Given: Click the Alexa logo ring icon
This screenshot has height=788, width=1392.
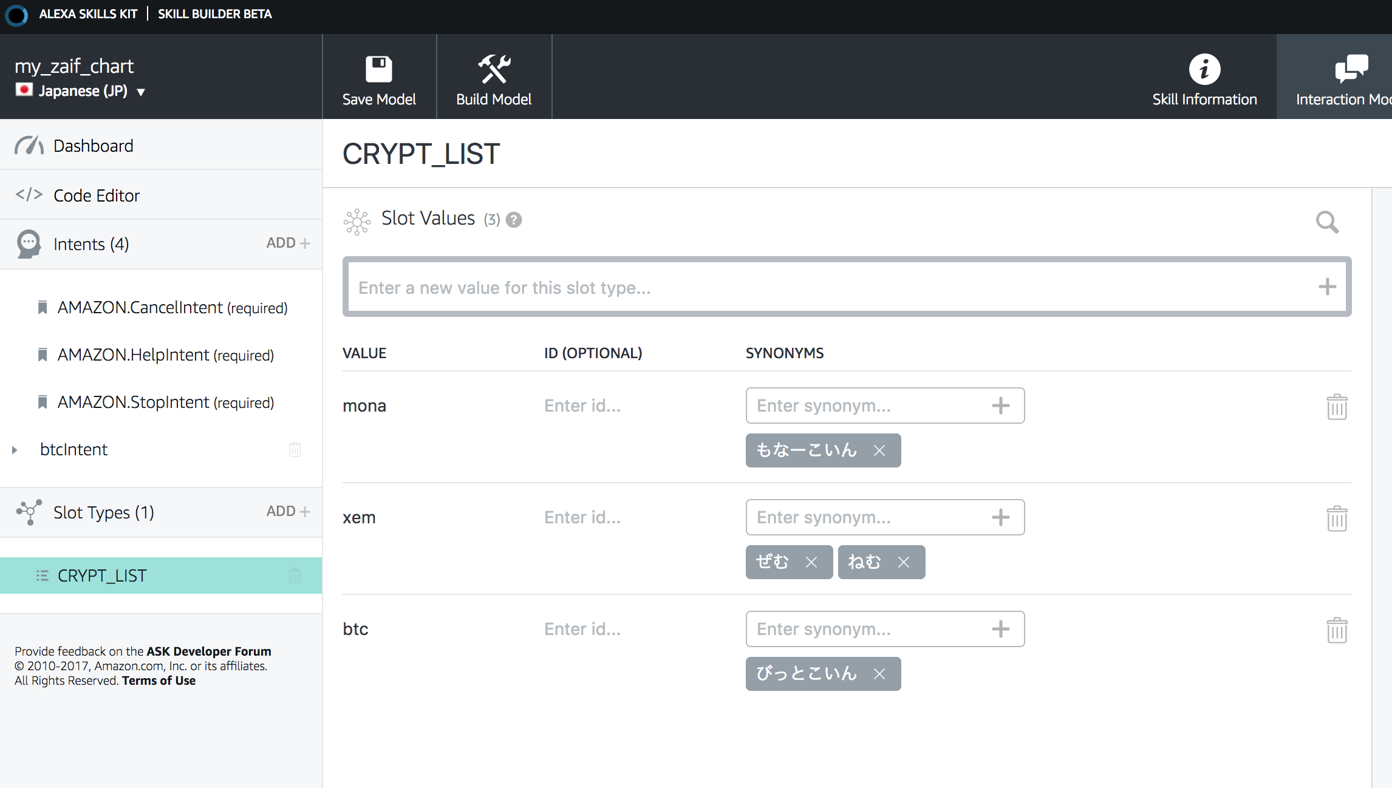Looking at the screenshot, I should pos(16,15).
